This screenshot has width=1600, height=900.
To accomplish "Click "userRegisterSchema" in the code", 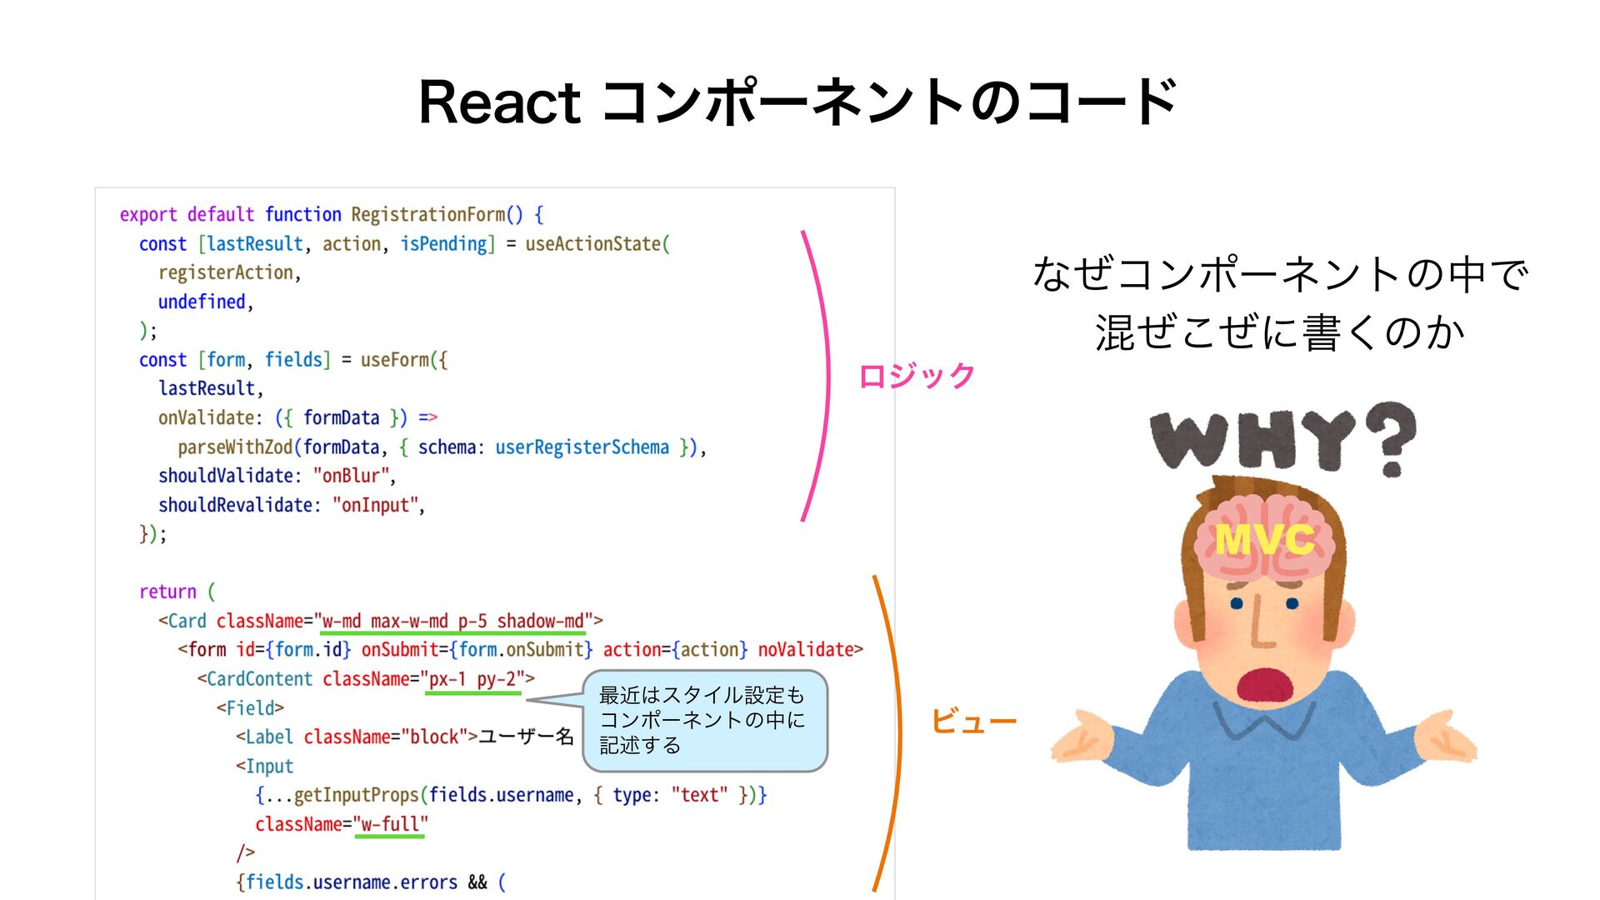I will 582,447.
